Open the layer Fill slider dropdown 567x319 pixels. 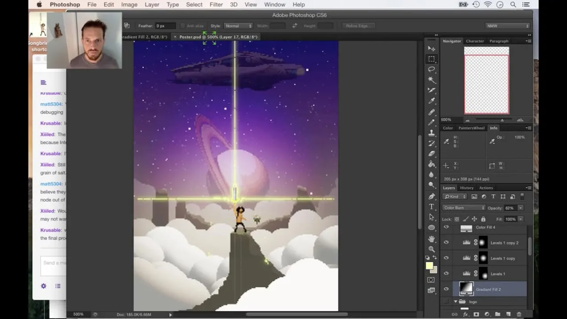tap(520, 219)
